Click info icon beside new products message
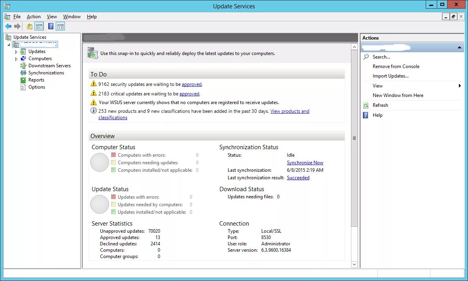 [93, 110]
